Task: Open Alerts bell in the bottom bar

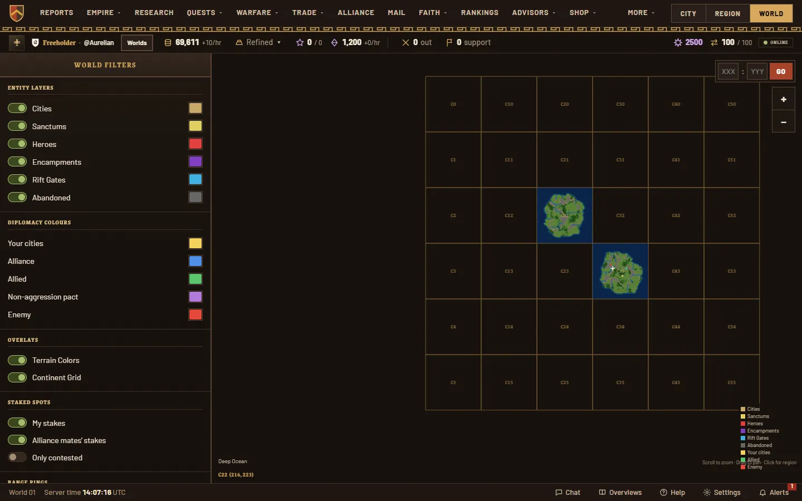Action: [774, 492]
